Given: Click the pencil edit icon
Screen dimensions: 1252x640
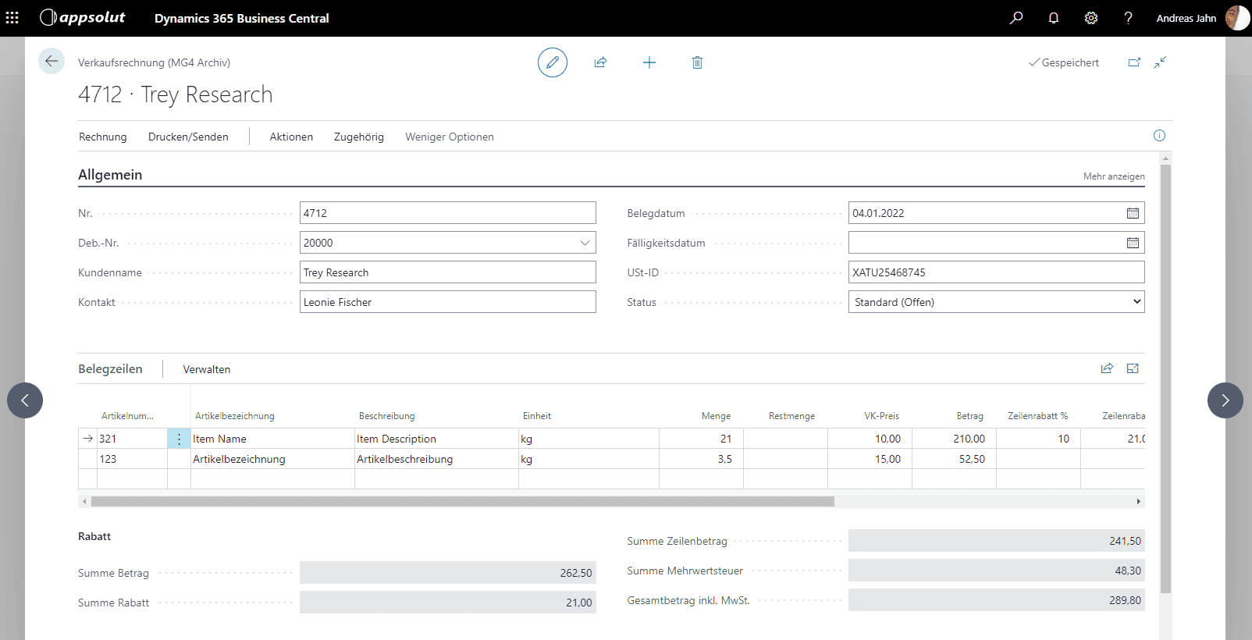Looking at the screenshot, I should pos(553,62).
